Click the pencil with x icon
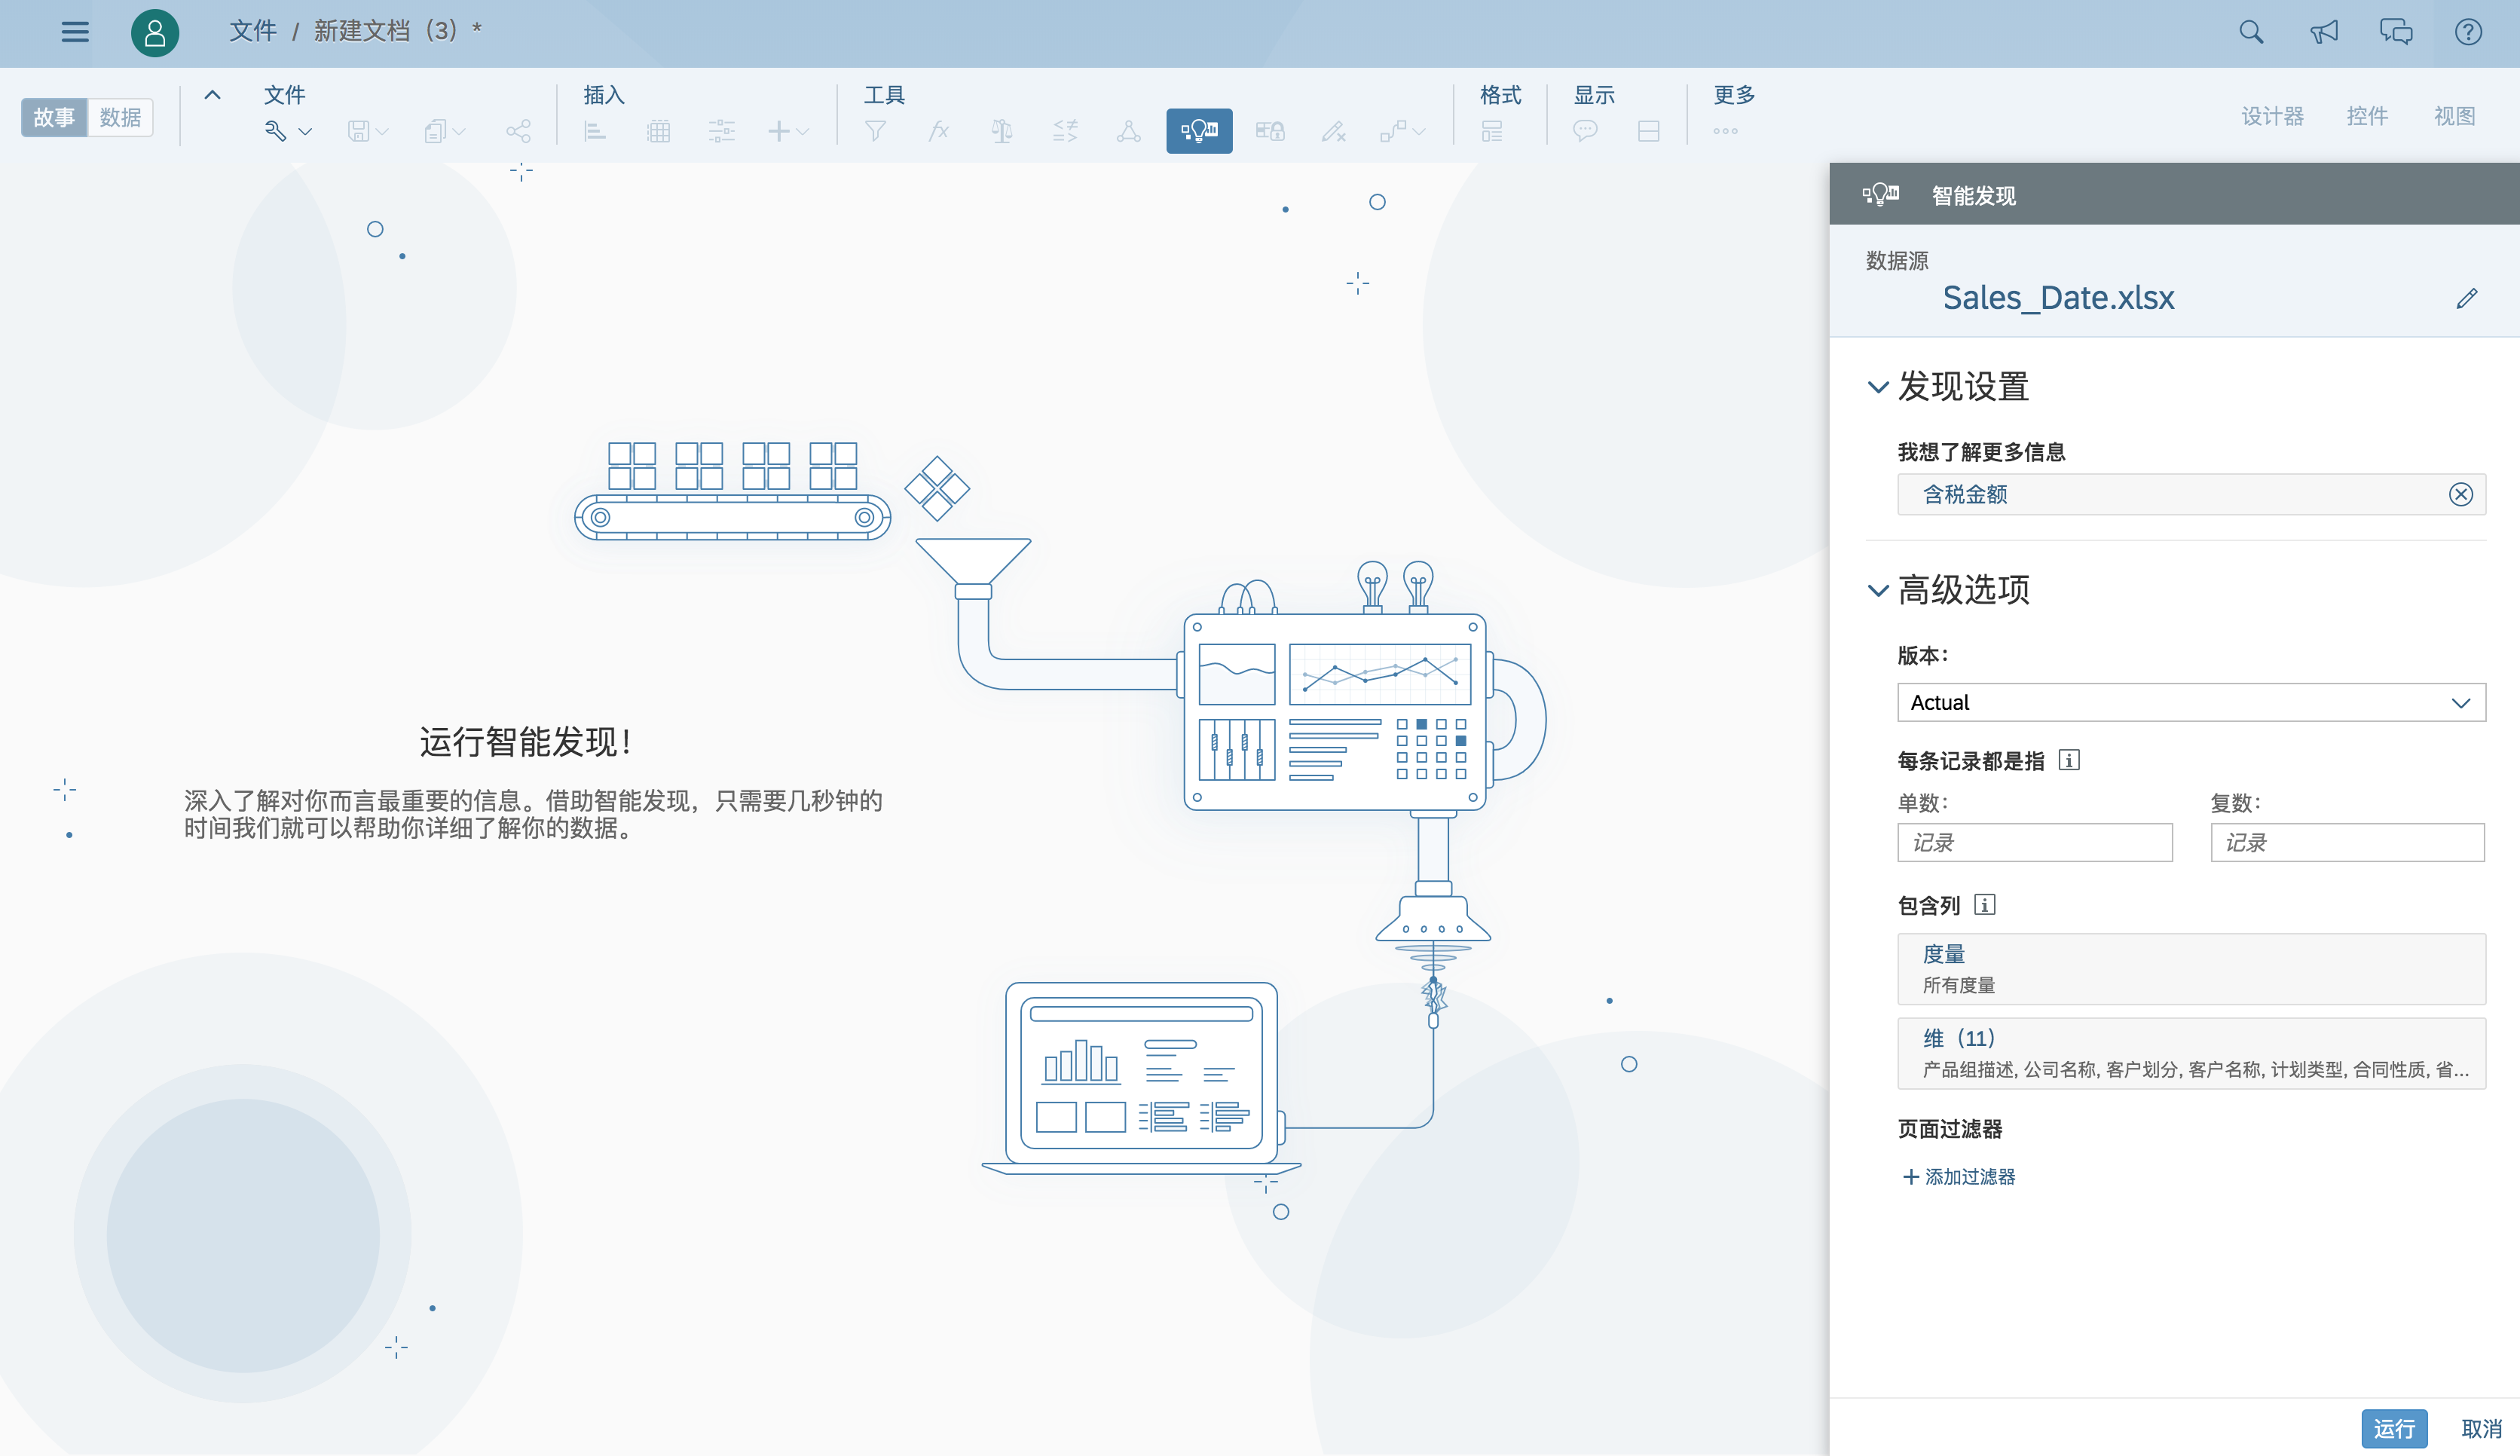Screen dimensions: 2520x1456 pyautogui.click(x=1333, y=131)
